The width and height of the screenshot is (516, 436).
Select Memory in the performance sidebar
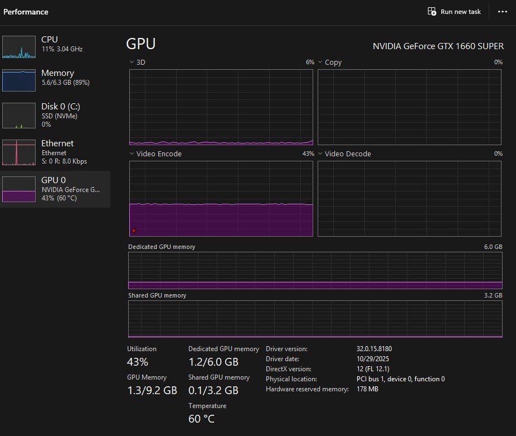(57, 73)
